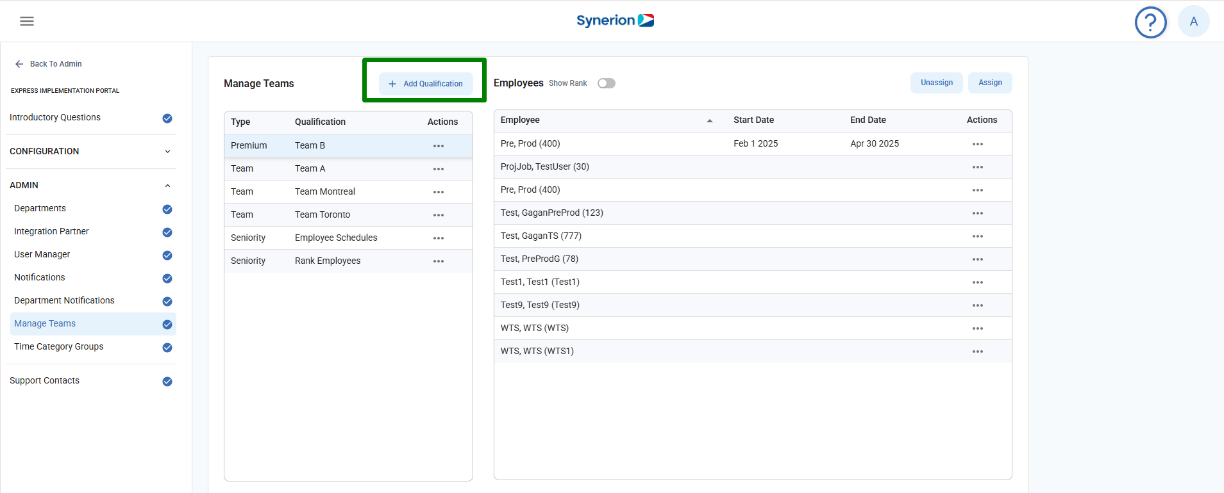The image size is (1224, 493).
Task: Open actions menu for Employee Schedules
Action: tap(439, 238)
